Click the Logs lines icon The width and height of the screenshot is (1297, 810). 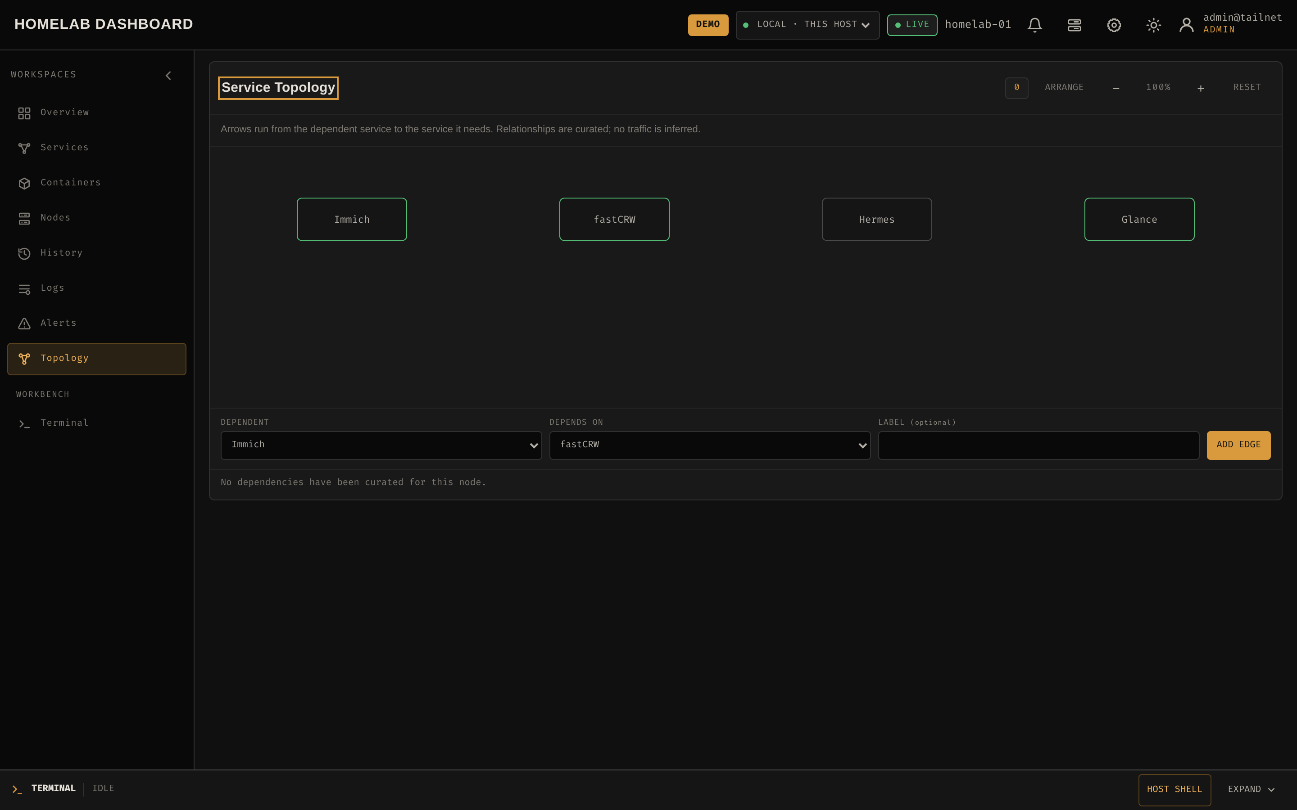24,289
